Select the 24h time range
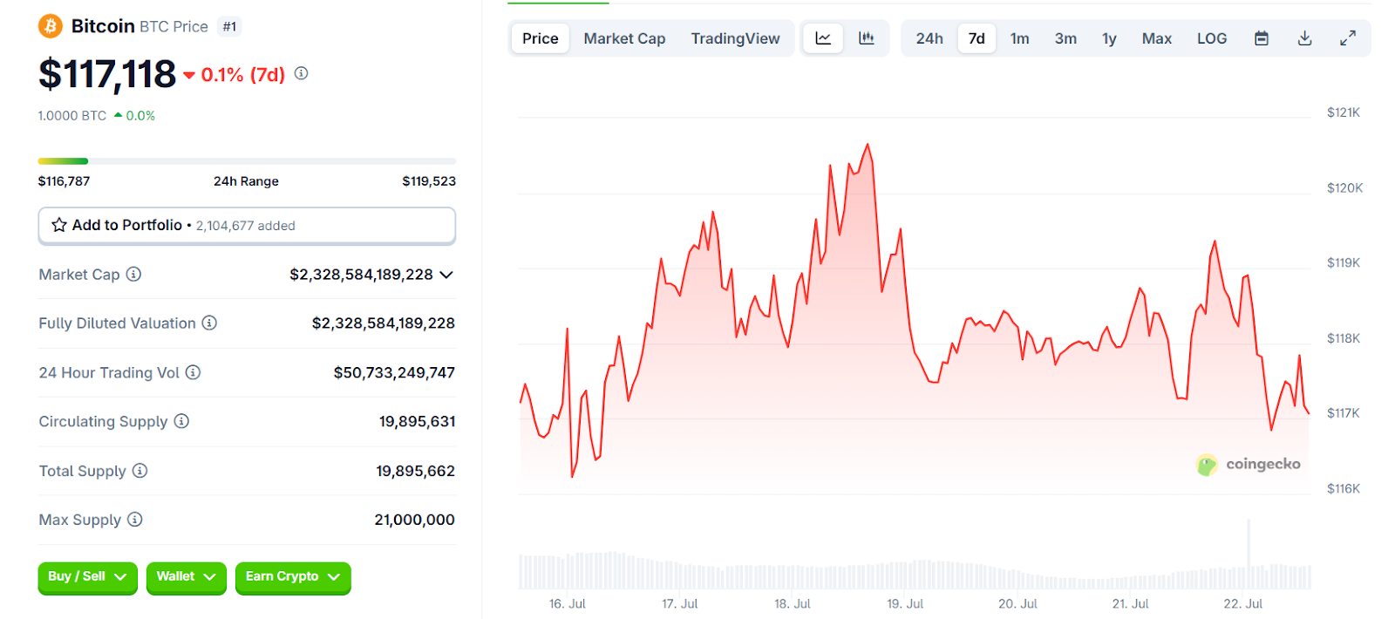The height and width of the screenshot is (619, 1395). 929,38
